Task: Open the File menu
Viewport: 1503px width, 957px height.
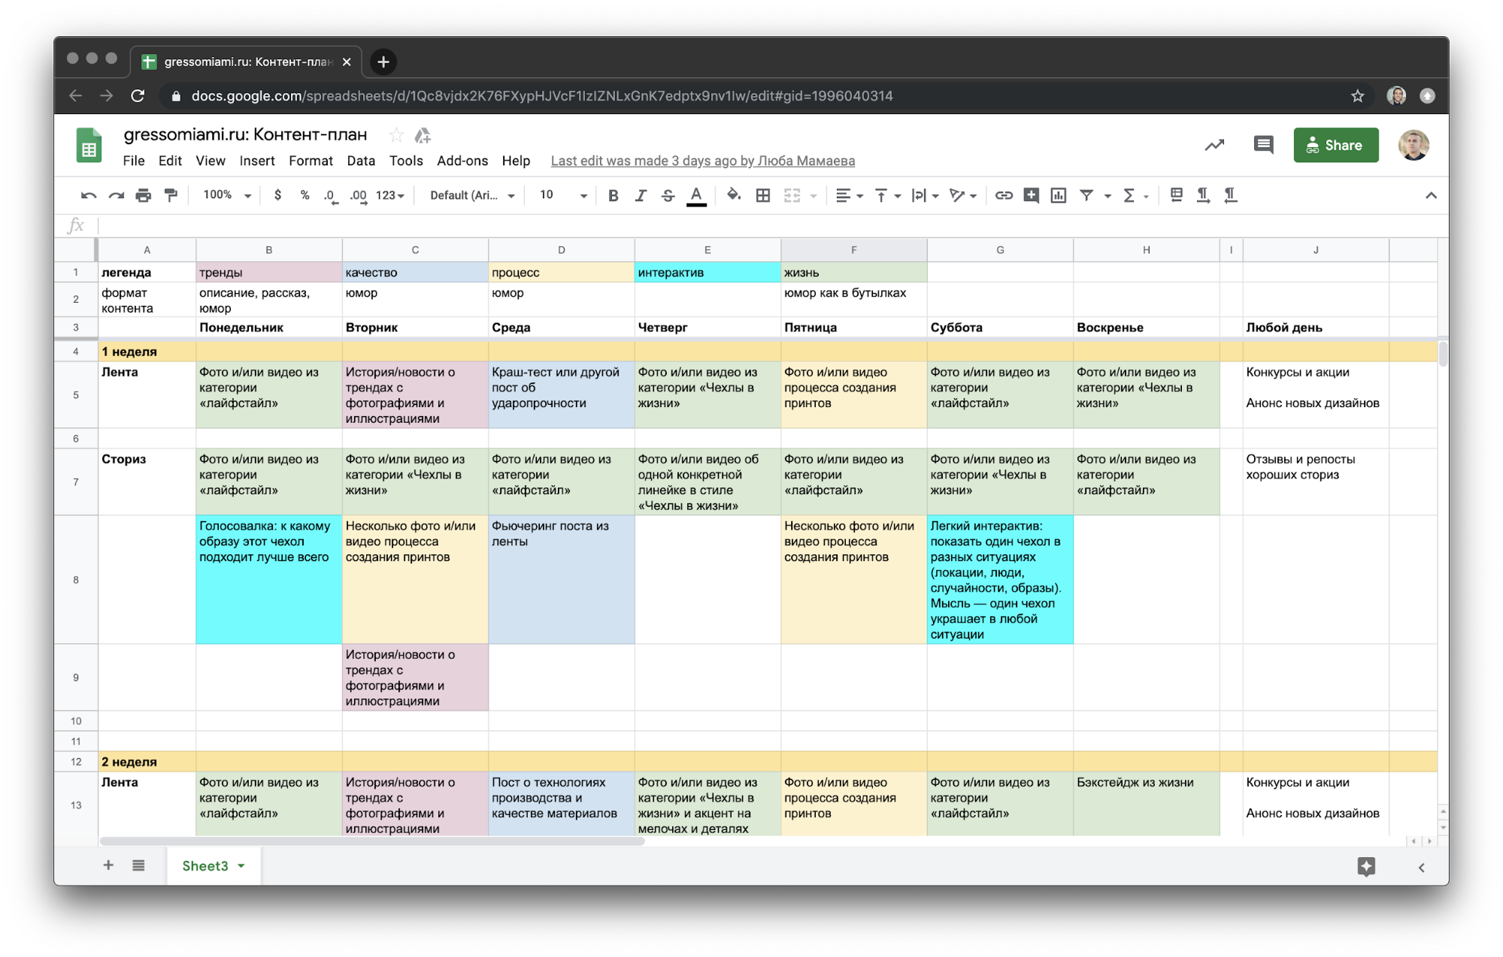Action: [x=134, y=161]
